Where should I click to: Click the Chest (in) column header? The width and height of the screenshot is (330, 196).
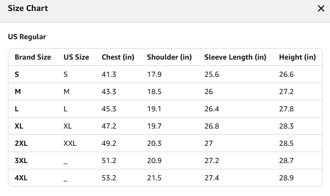tap(118, 57)
